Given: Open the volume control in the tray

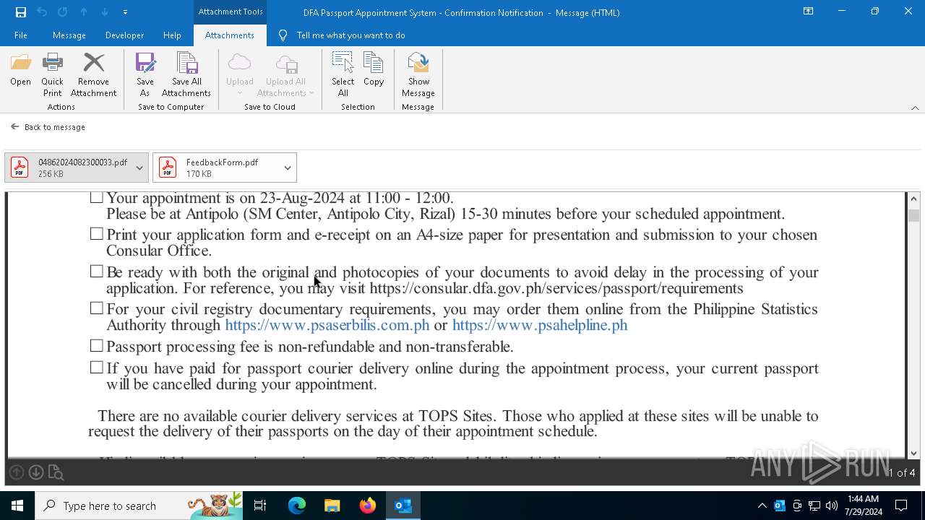Looking at the screenshot, I should click(x=832, y=506).
